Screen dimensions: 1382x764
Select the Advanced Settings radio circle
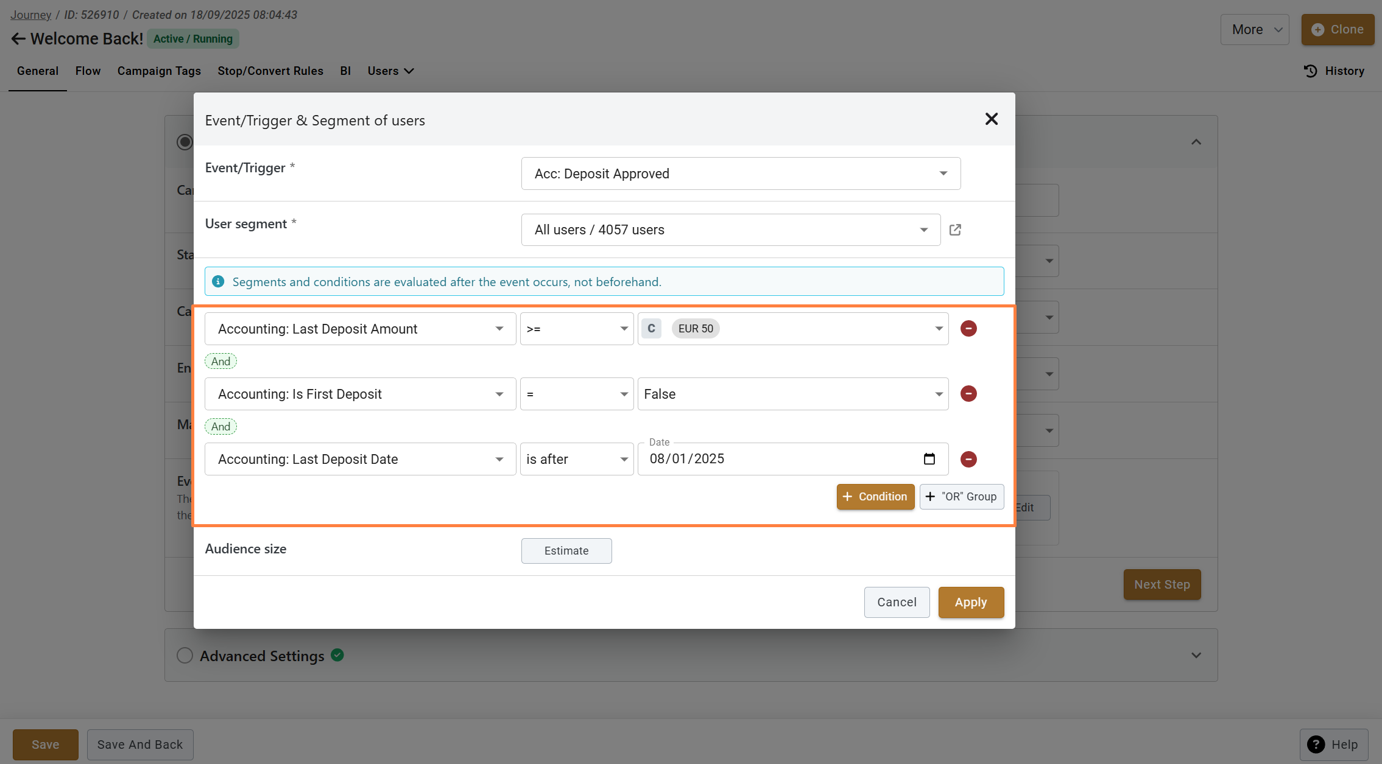[185, 656]
